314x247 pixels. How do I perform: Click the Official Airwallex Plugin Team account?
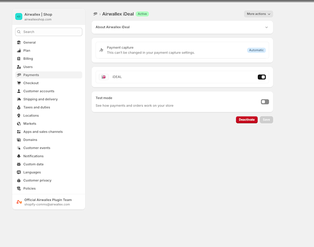click(49, 202)
